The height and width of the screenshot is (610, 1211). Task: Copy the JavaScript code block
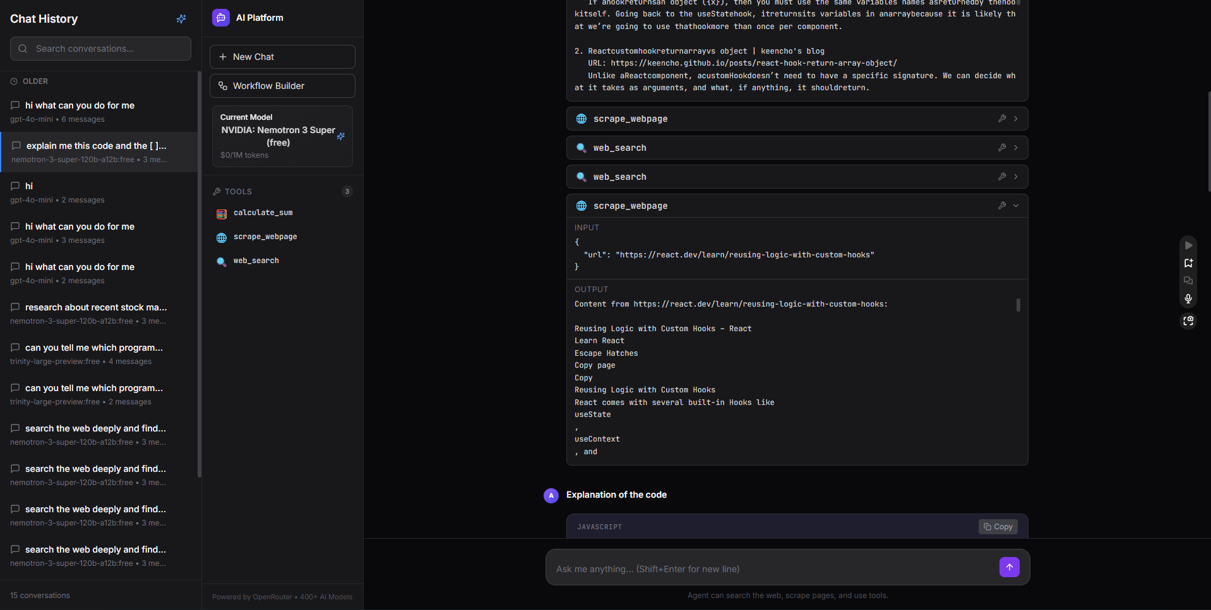998,527
